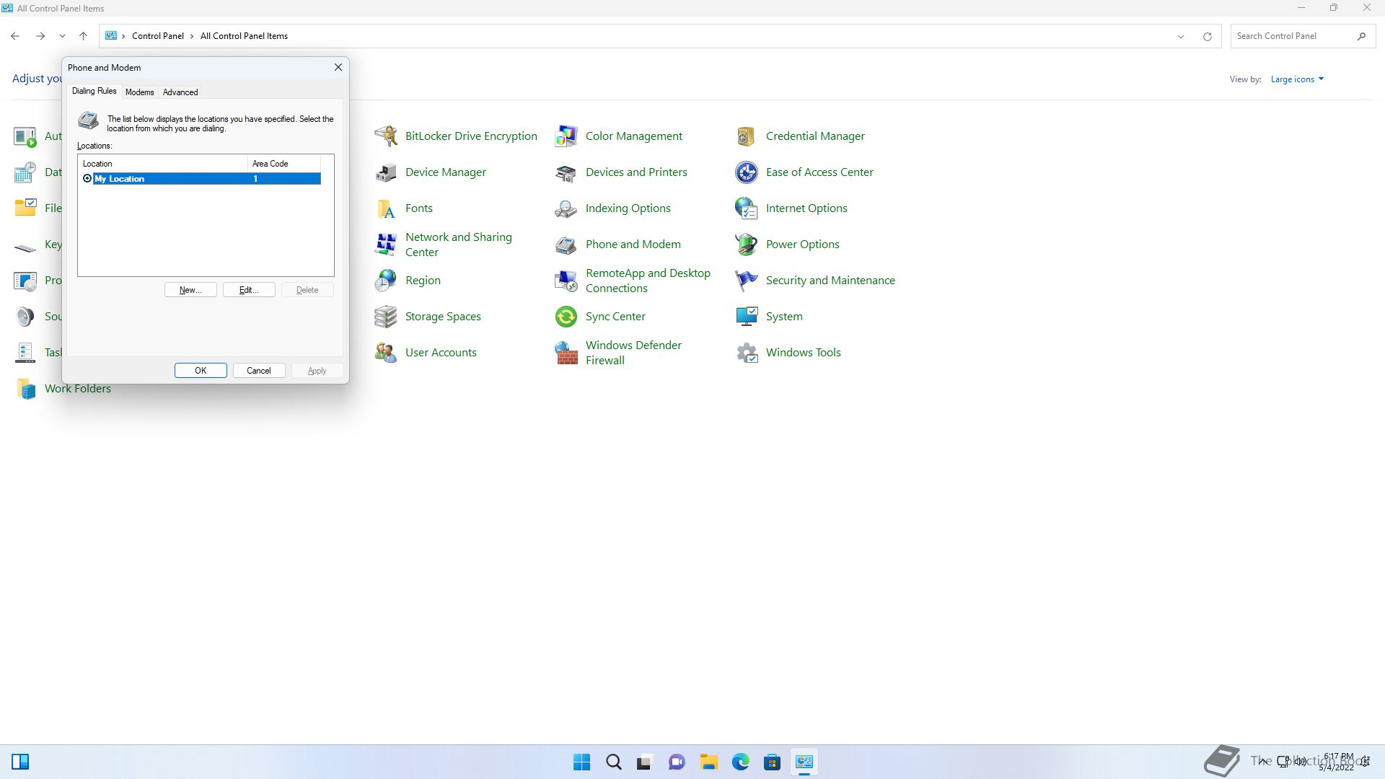Click the Phone and Modem icon in Control Panel
The width and height of the screenshot is (1385, 779).
[x=566, y=244]
